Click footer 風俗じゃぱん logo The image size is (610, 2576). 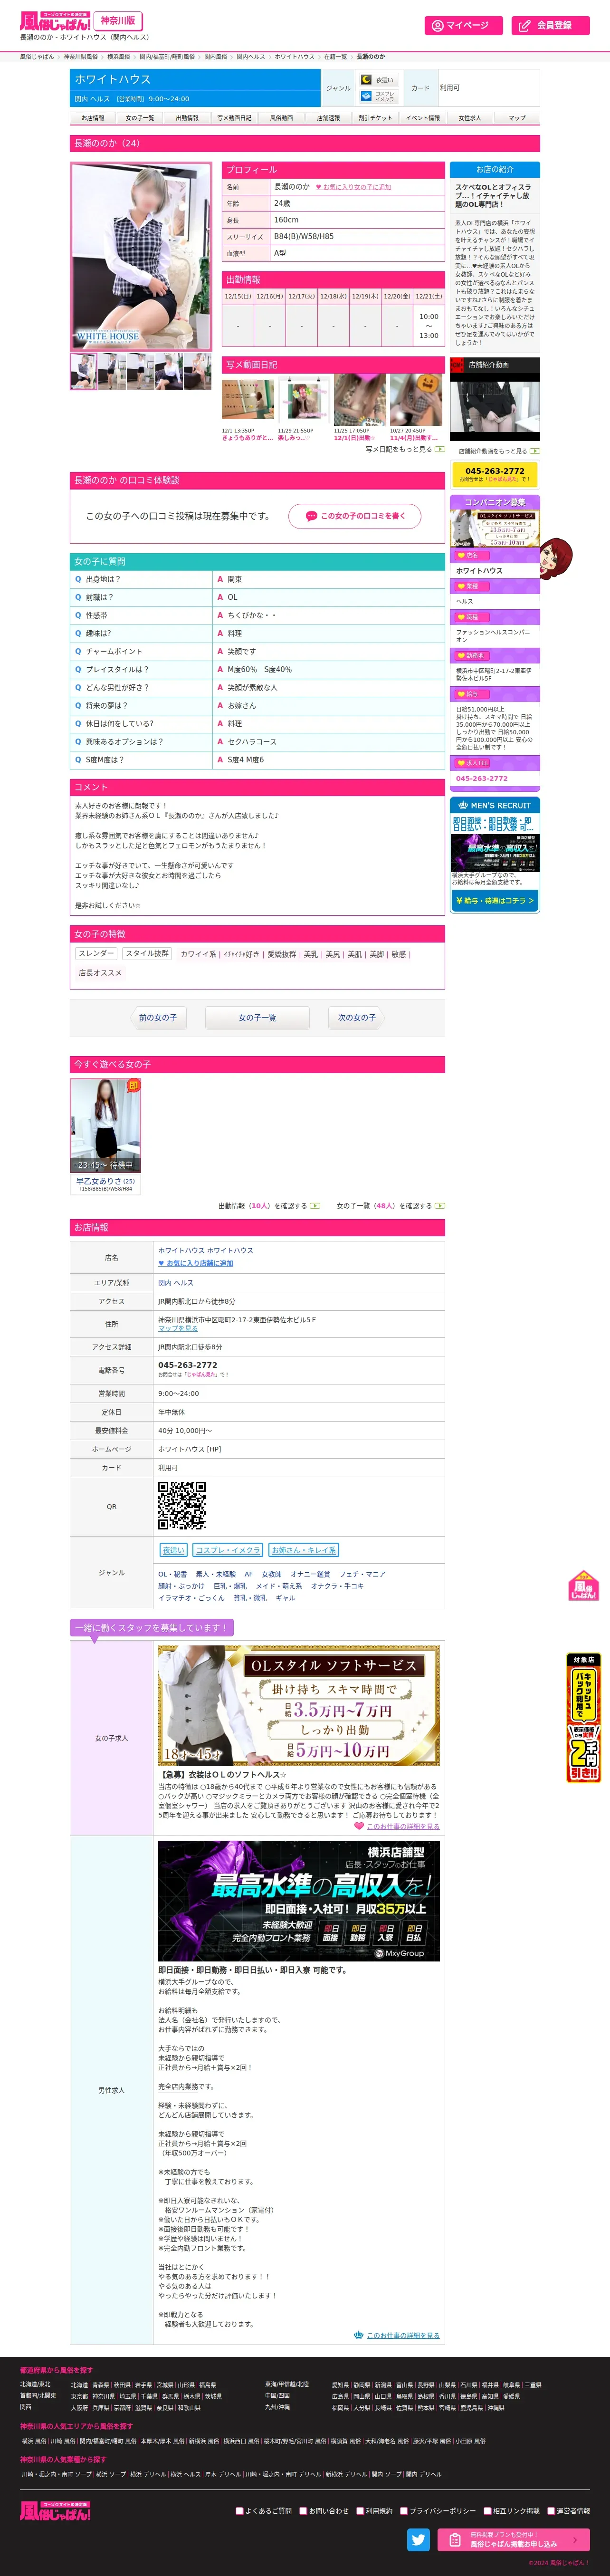[x=55, y=2510]
